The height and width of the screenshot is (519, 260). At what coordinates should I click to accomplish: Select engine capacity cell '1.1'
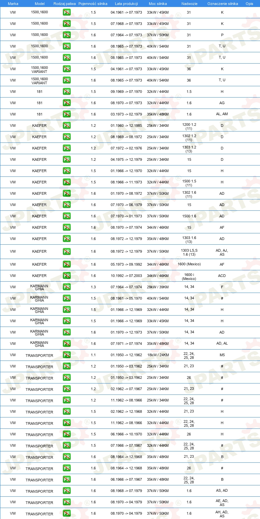(x=93, y=355)
